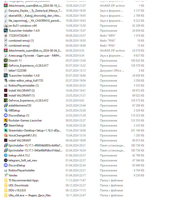The image size is (177, 198).
Task: Click the video-editor_setup_full1735 icon
Action: [x=6, y=81]
